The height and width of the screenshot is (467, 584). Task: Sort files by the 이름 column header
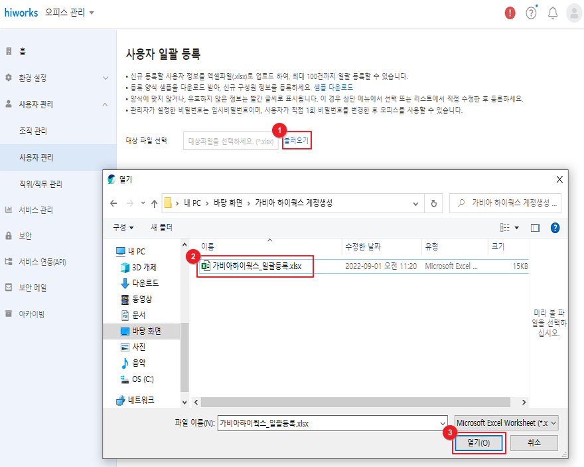pyautogui.click(x=208, y=246)
